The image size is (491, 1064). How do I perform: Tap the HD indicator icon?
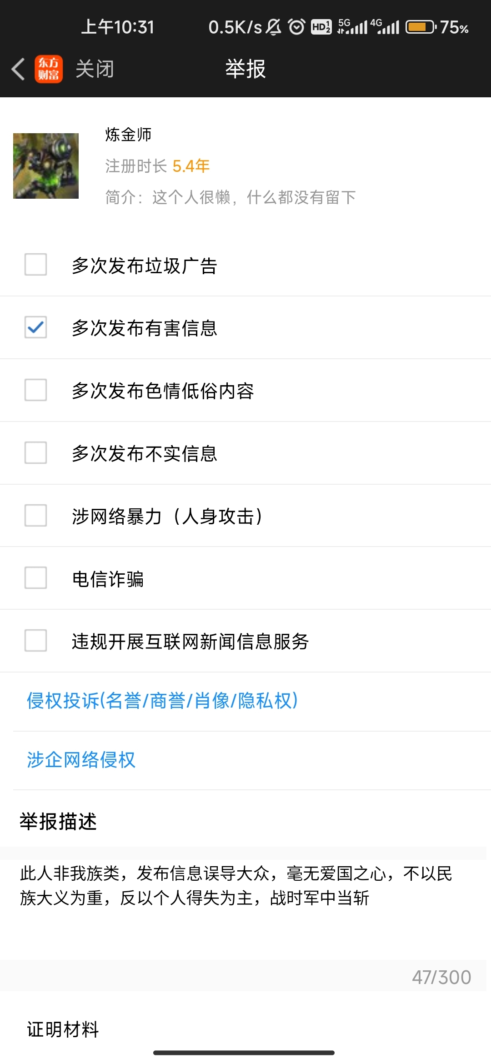click(321, 27)
